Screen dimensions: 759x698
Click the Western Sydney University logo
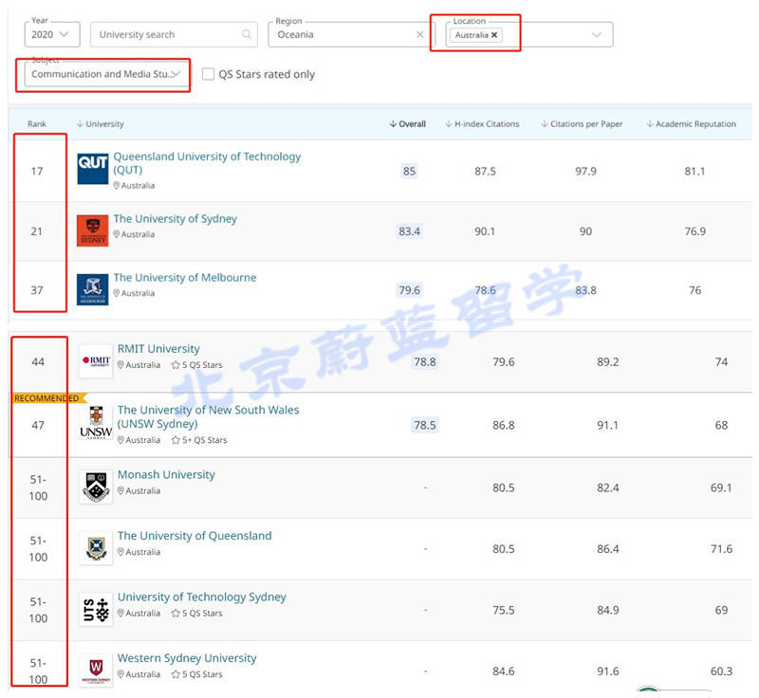[x=96, y=670]
